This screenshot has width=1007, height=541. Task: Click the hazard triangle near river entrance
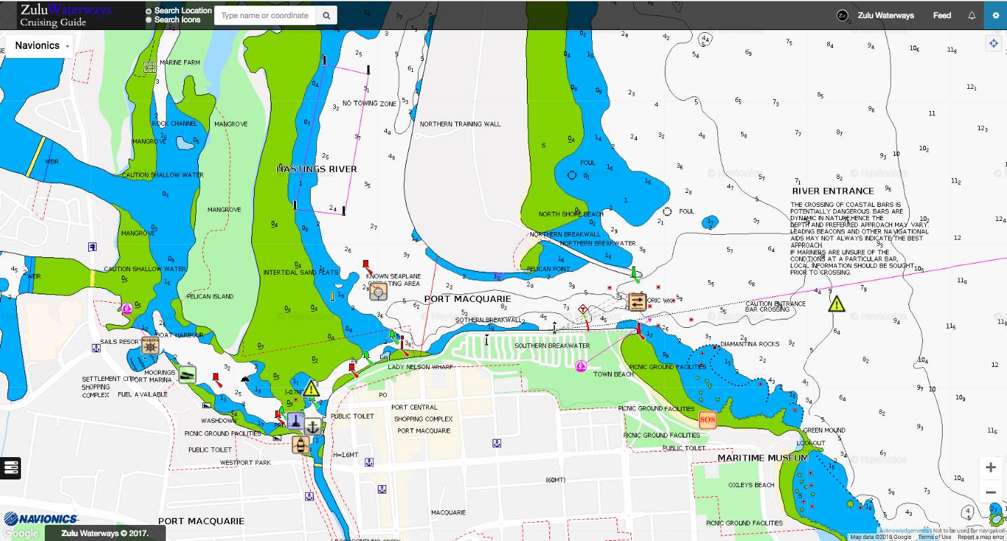[x=836, y=304]
